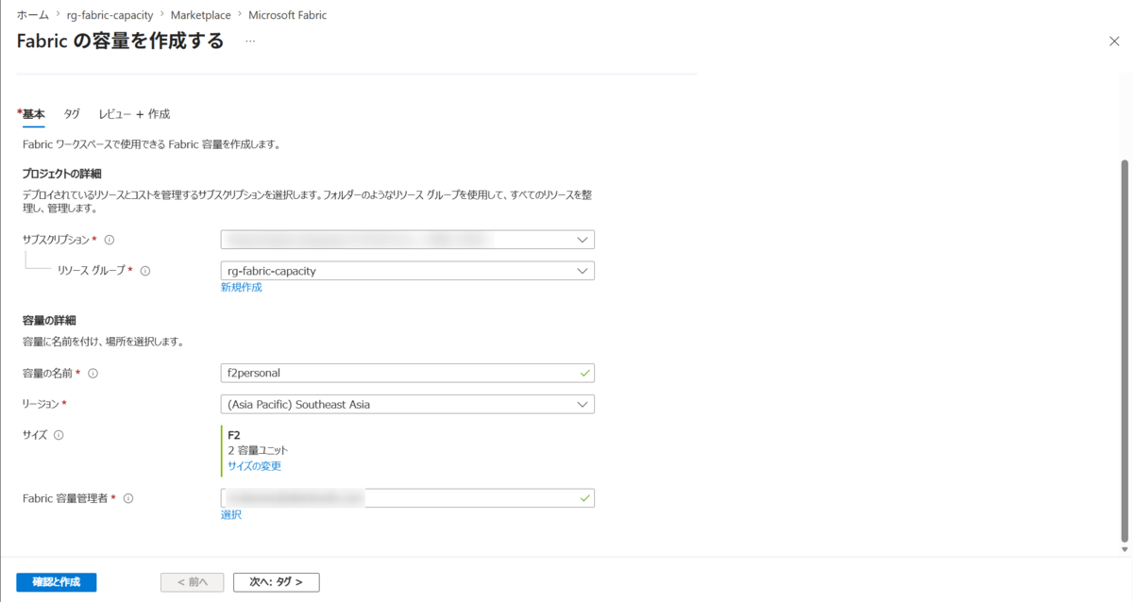The image size is (1133, 602).
Task: Click the scrollbar down arrow
Action: point(1124,549)
